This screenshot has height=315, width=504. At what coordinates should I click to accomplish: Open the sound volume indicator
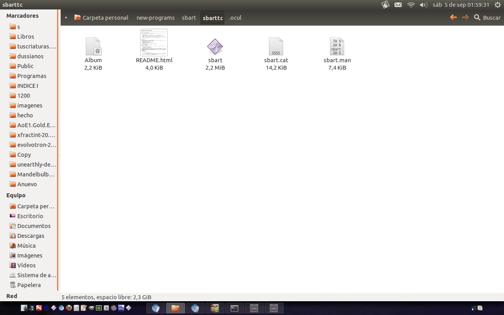pos(424,5)
